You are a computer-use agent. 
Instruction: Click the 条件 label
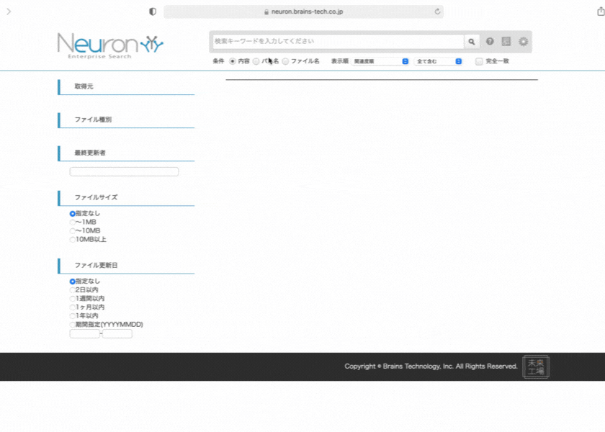[x=218, y=61]
